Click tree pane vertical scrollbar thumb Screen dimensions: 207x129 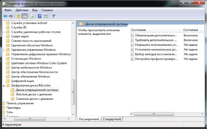tap(73, 92)
